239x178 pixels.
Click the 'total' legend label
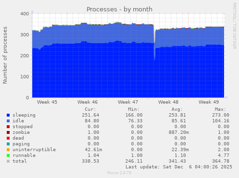(x=20, y=161)
